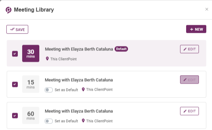
Task: Uncheck the 30-minute meeting checkbox
Action: 15,54
